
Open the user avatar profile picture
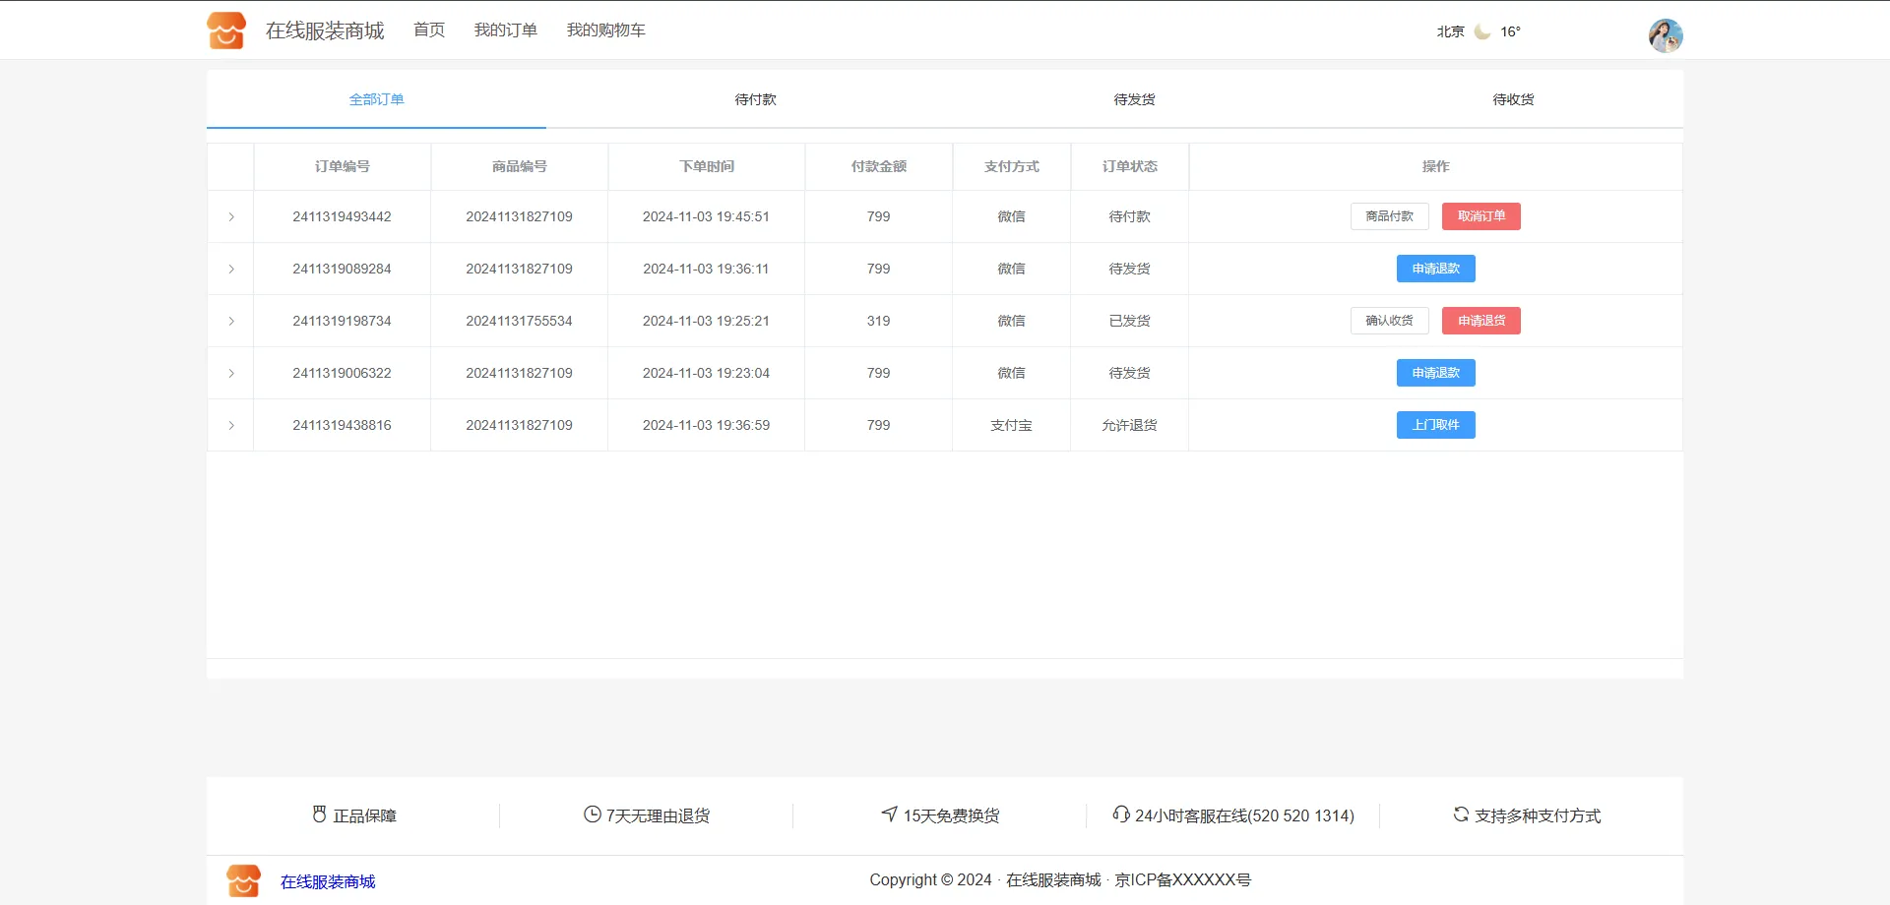pos(1666,35)
